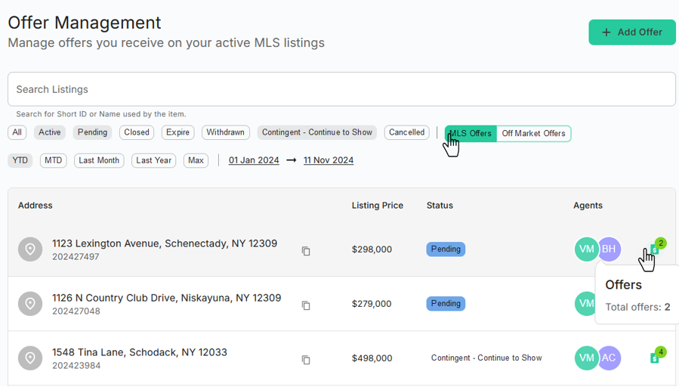Copy the 1123 Lexington Avenue address
Image resolution: width=679 pixels, height=387 pixels.
coord(306,251)
